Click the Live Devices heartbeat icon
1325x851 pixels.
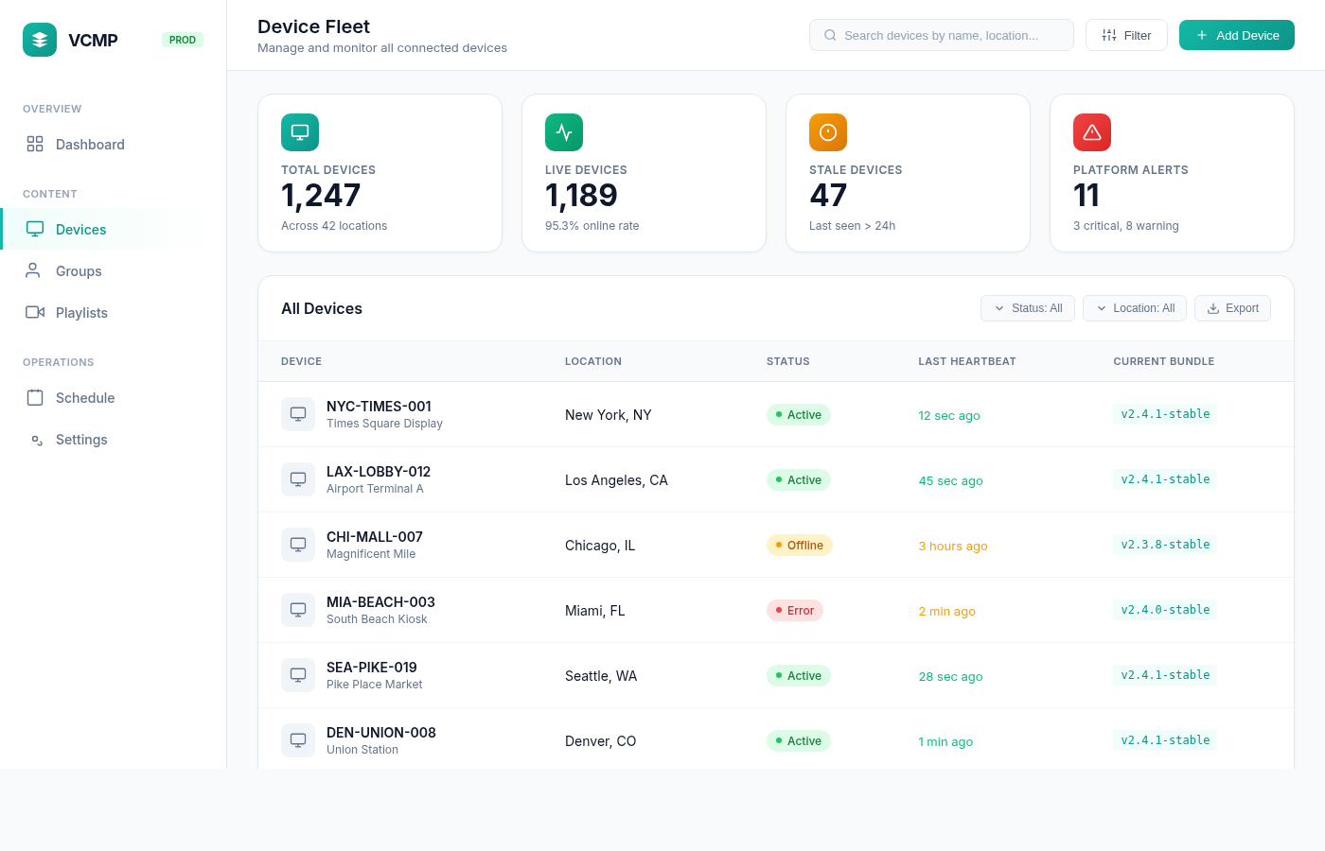pyautogui.click(x=564, y=132)
